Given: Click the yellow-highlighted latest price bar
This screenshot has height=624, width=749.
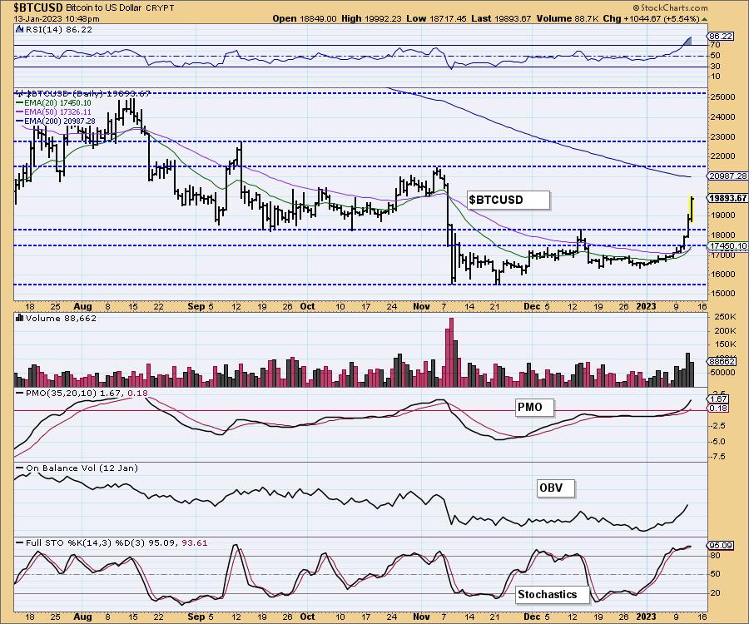Looking at the screenshot, I should pos(692,209).
